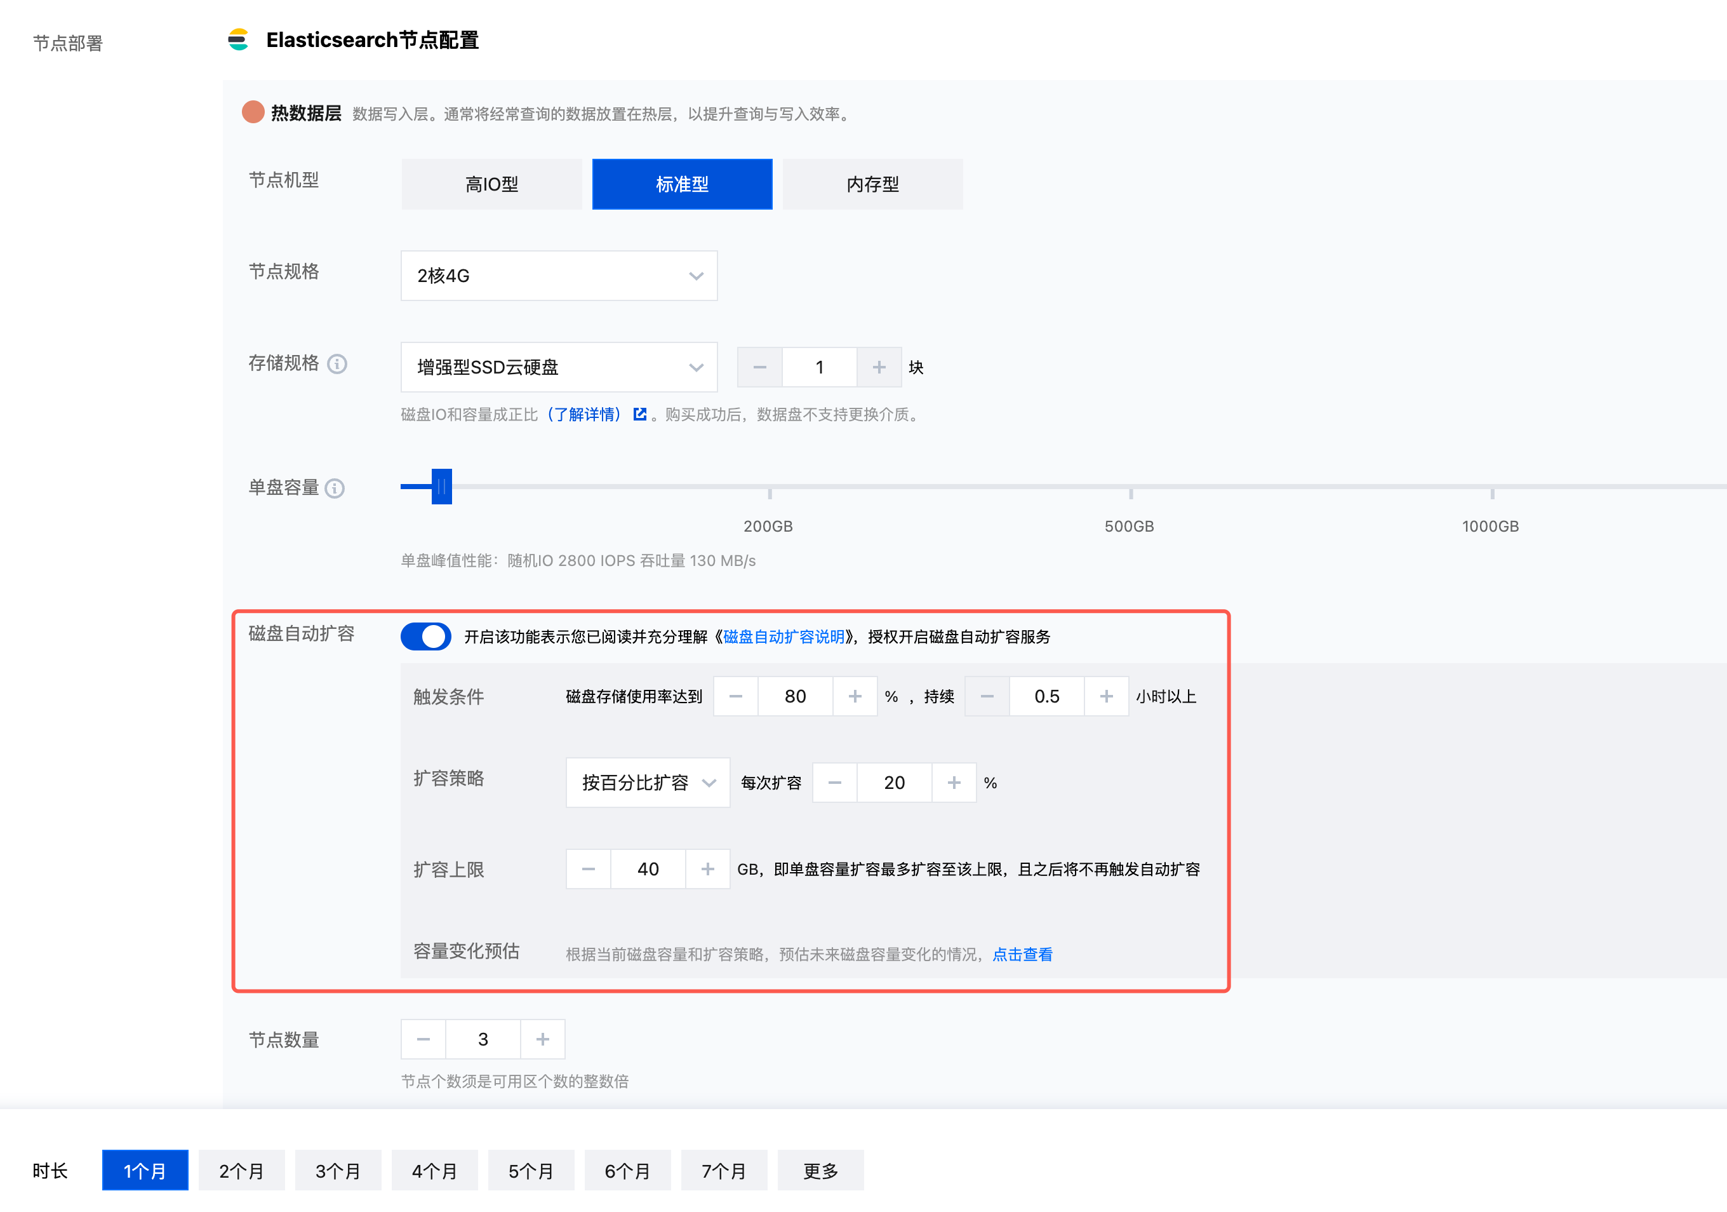Click the 每次扩容 percentage input field

(x=893, y=783)
